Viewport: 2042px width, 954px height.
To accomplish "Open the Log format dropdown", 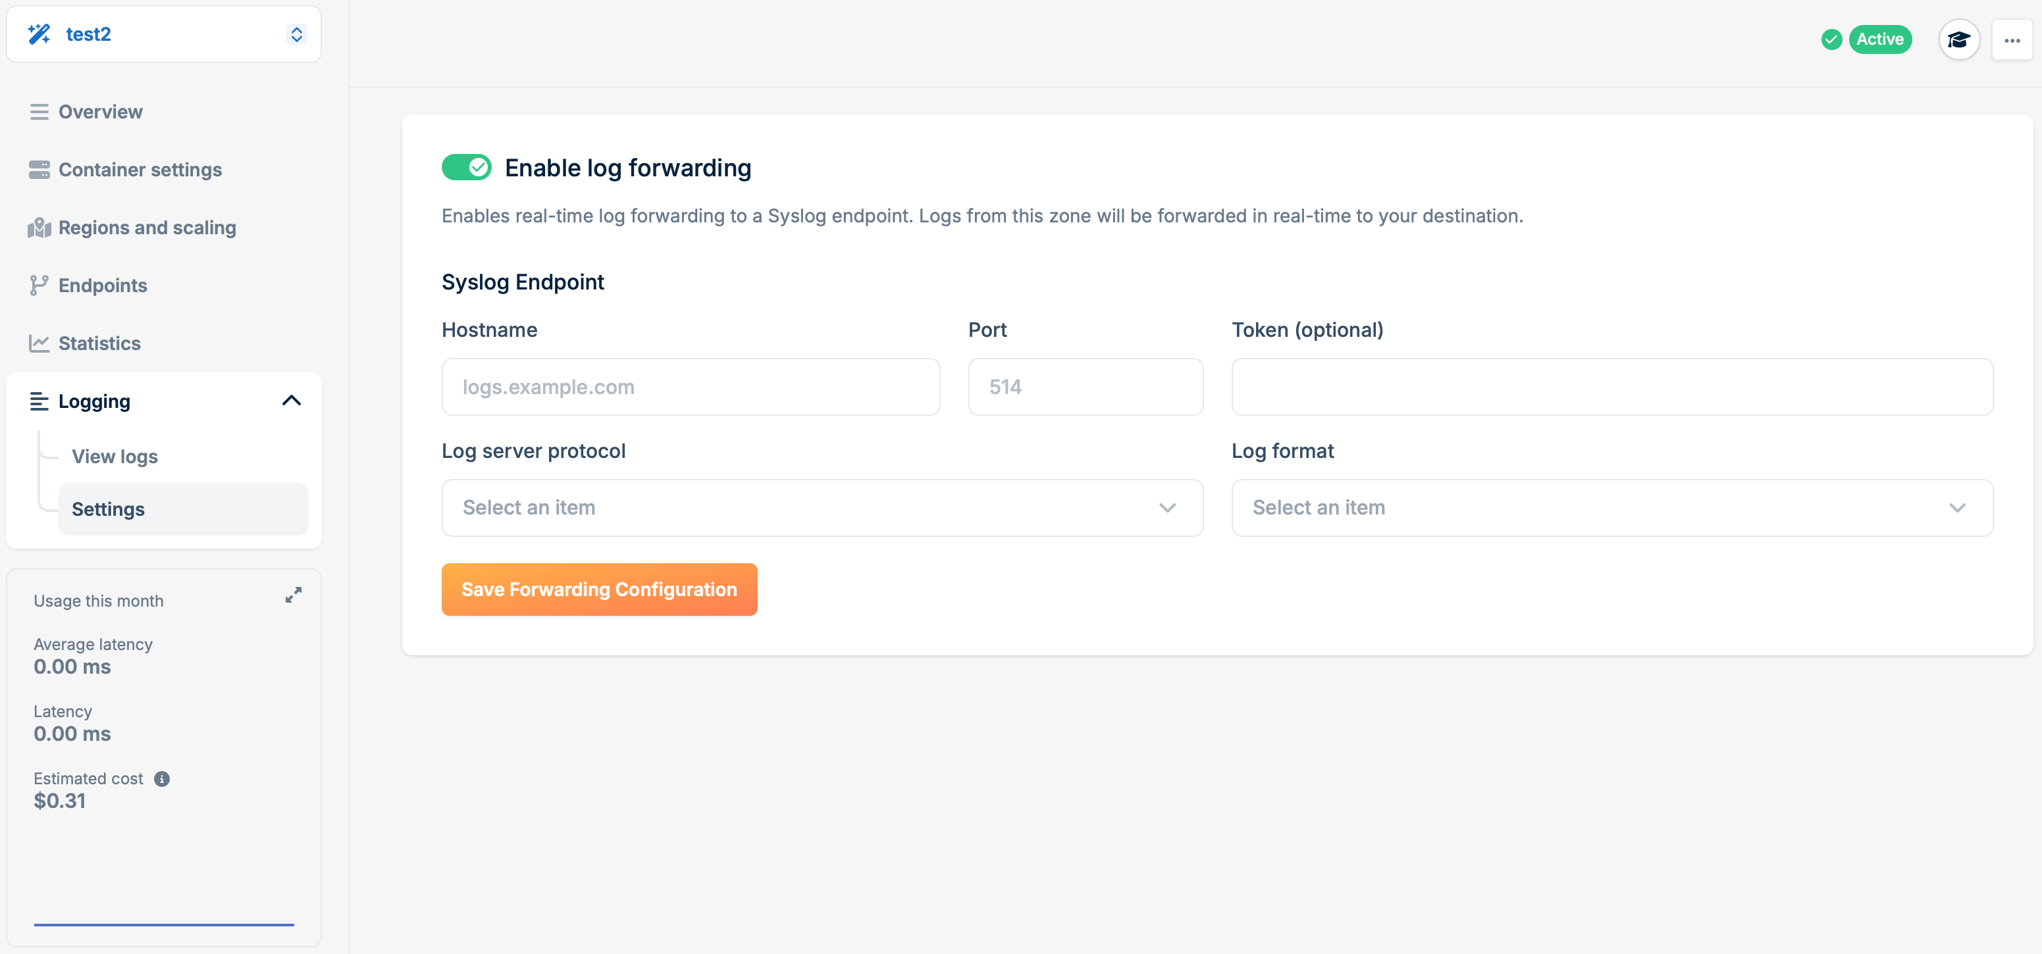I will [x=1611, y=508].
